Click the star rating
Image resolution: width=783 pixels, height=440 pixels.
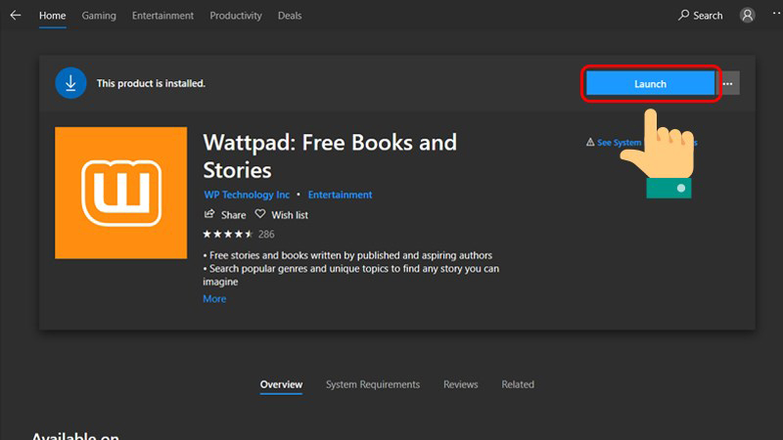(x=228, y=234)
